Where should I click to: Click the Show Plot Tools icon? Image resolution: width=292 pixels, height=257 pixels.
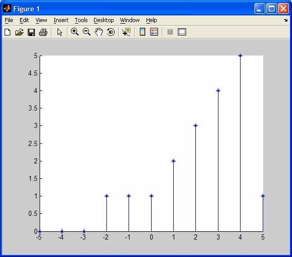(x=182, y=32)
